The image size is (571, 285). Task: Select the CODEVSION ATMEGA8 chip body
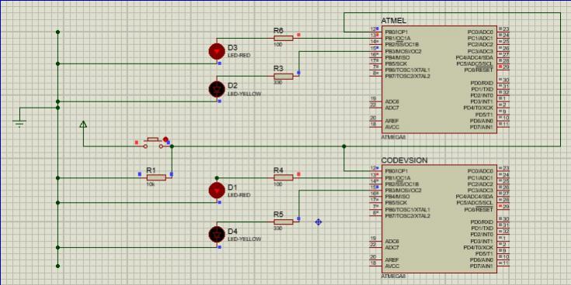439,219
